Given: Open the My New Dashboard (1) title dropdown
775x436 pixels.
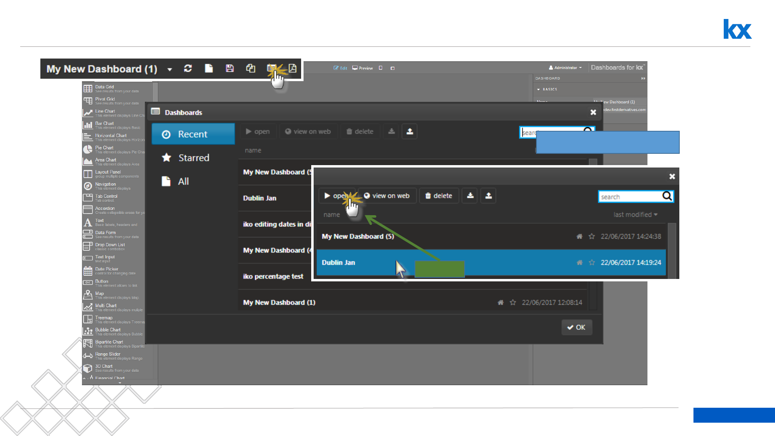Looking at the screenshot, I should pyautogui.click(x=170, y=69).
